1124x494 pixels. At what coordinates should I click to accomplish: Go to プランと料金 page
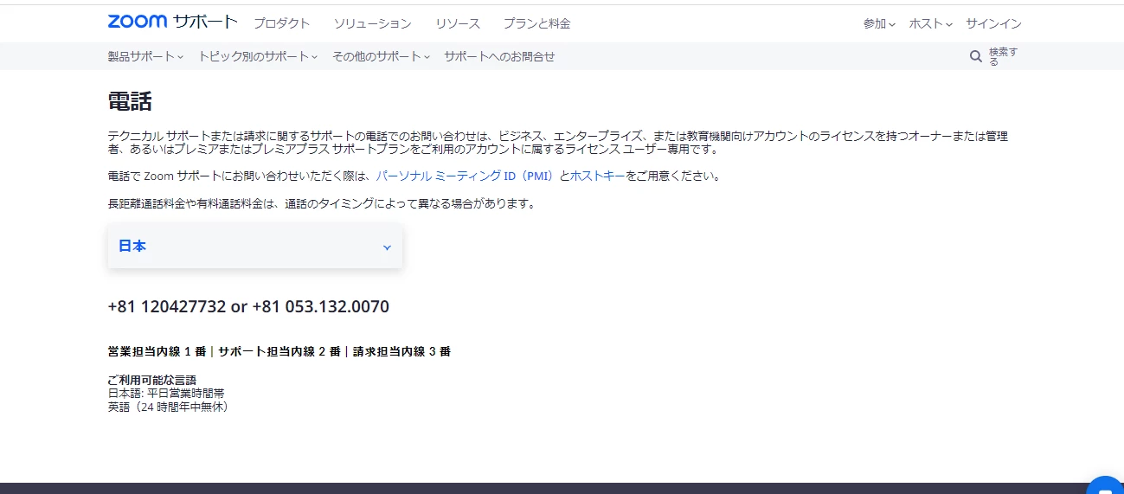pos(536,23)
